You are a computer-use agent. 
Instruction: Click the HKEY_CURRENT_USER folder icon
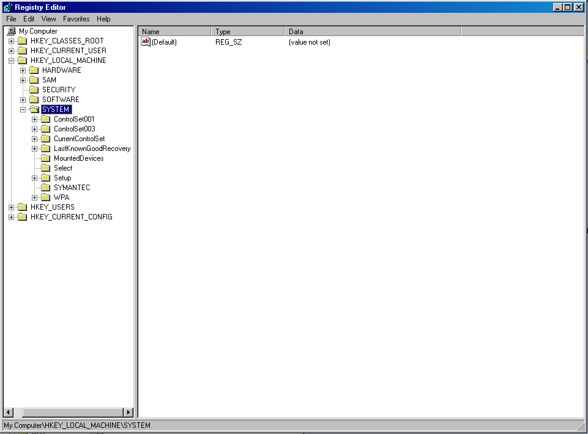point(23,51)
